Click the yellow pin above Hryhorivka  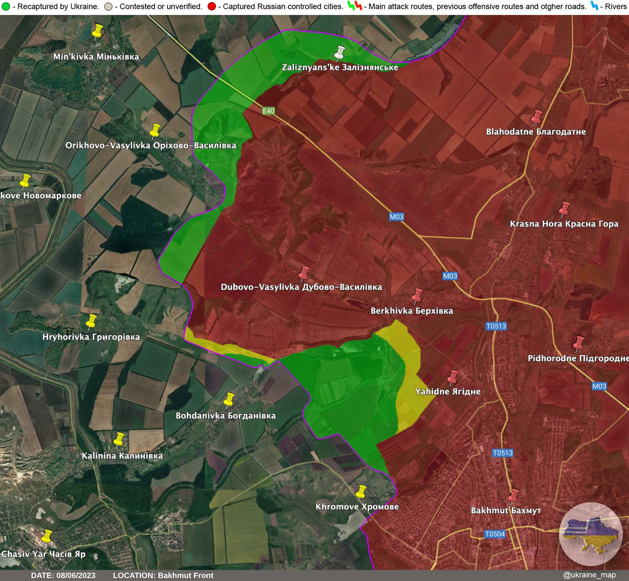pyautogui.click(x=91, y=321)
